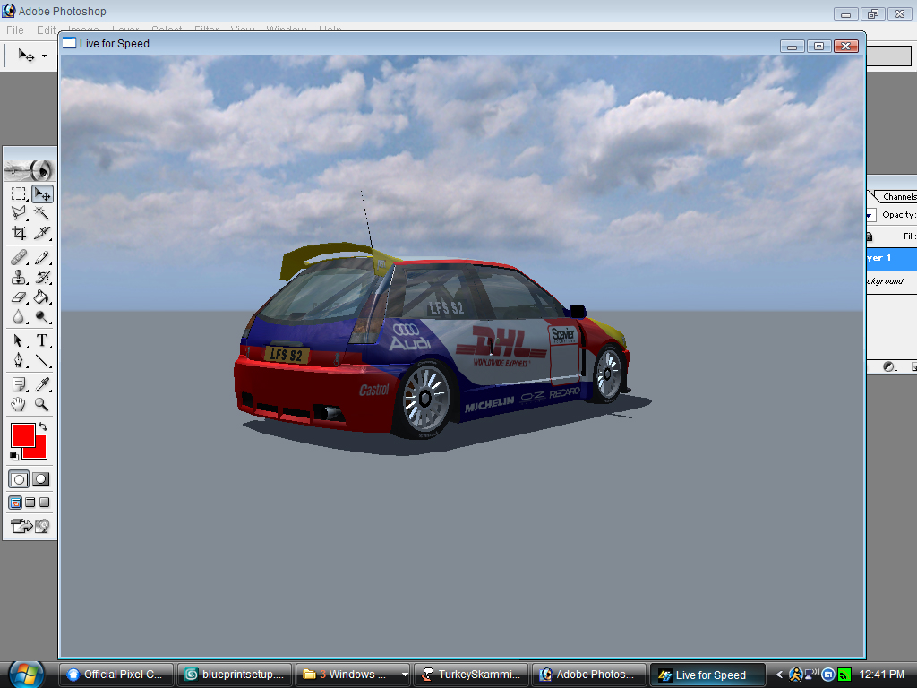Viewport: 917px width, 688px height.
Task: Open Official Pixel C... taskbar window
Action: (116, 675)
